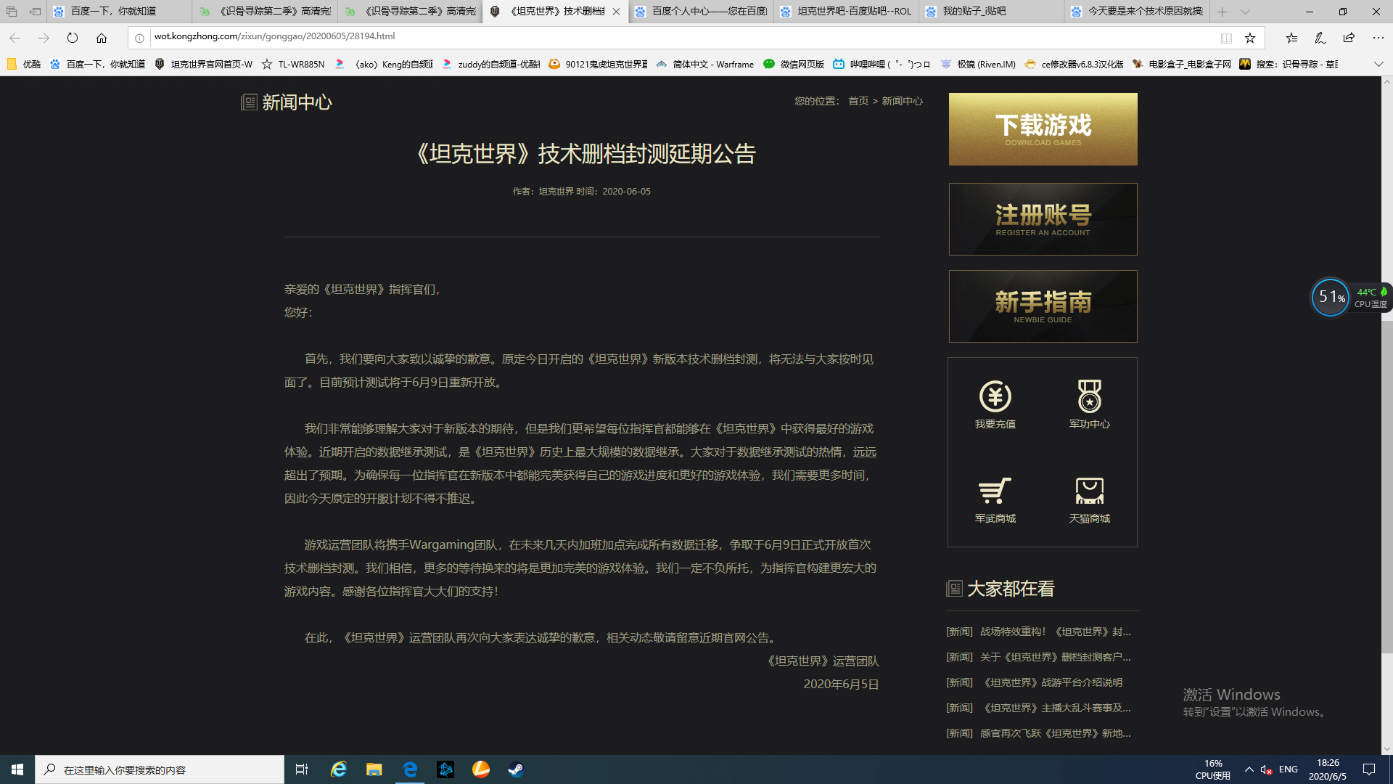
Task: Open the TL-WR885N bookmark
Action: (293, 64)
